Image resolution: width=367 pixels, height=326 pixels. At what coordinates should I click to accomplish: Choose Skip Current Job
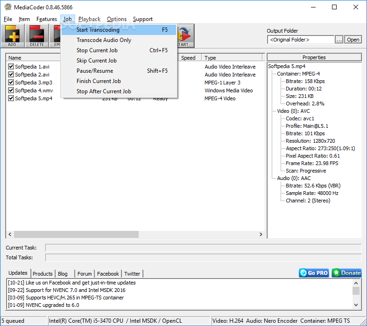[x=119, y=61]
